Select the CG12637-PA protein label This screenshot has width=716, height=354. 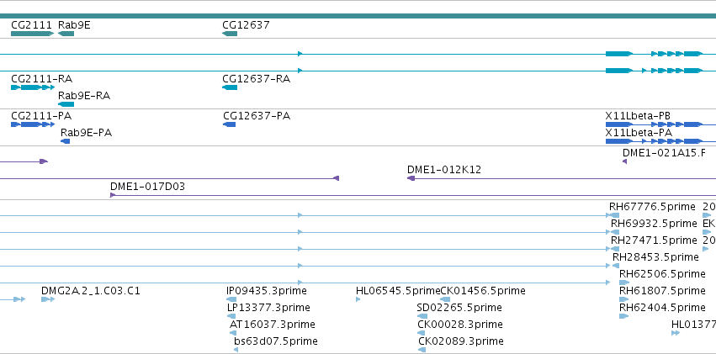[x=257, y=116]
